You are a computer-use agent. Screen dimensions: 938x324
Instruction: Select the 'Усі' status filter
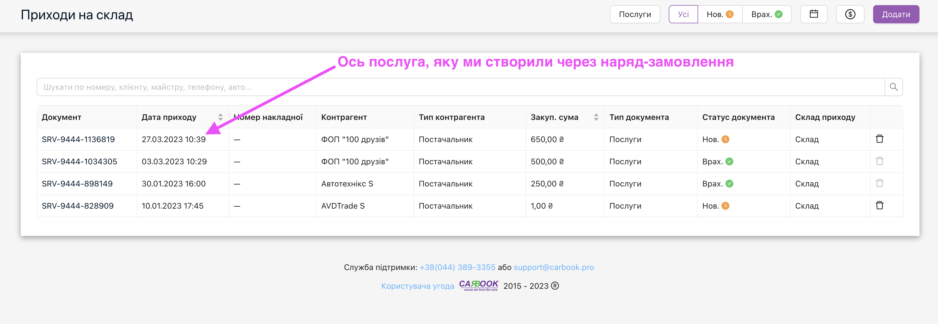(683, 14)
